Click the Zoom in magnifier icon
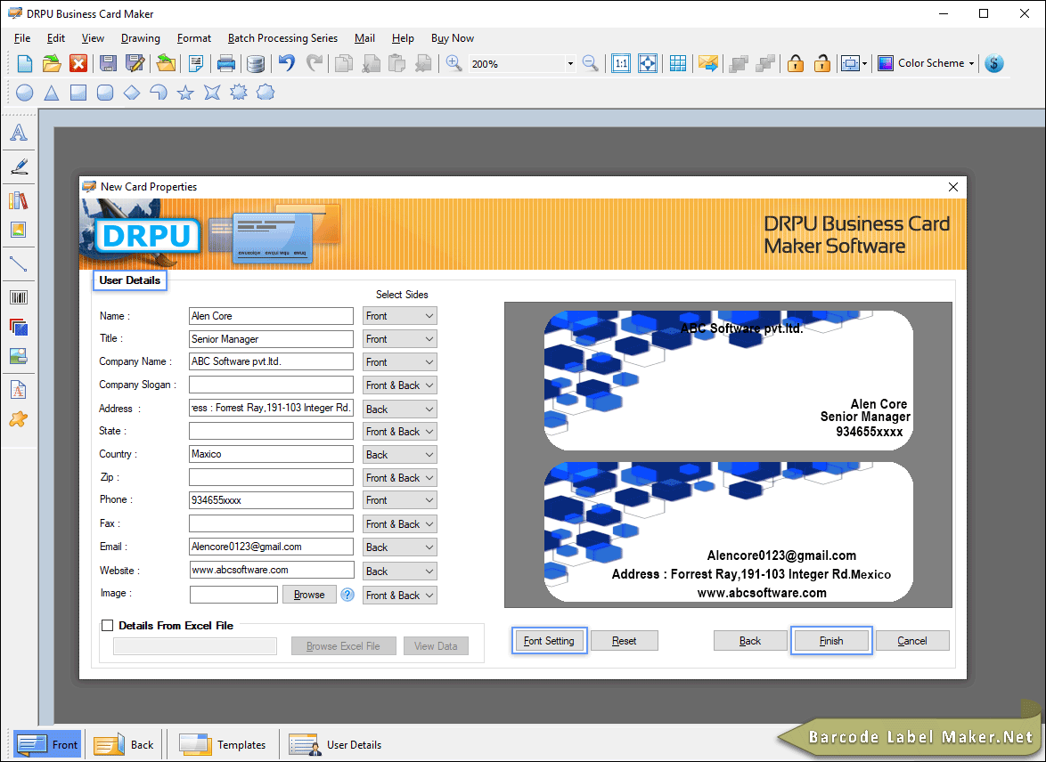 tap(454, 63)
